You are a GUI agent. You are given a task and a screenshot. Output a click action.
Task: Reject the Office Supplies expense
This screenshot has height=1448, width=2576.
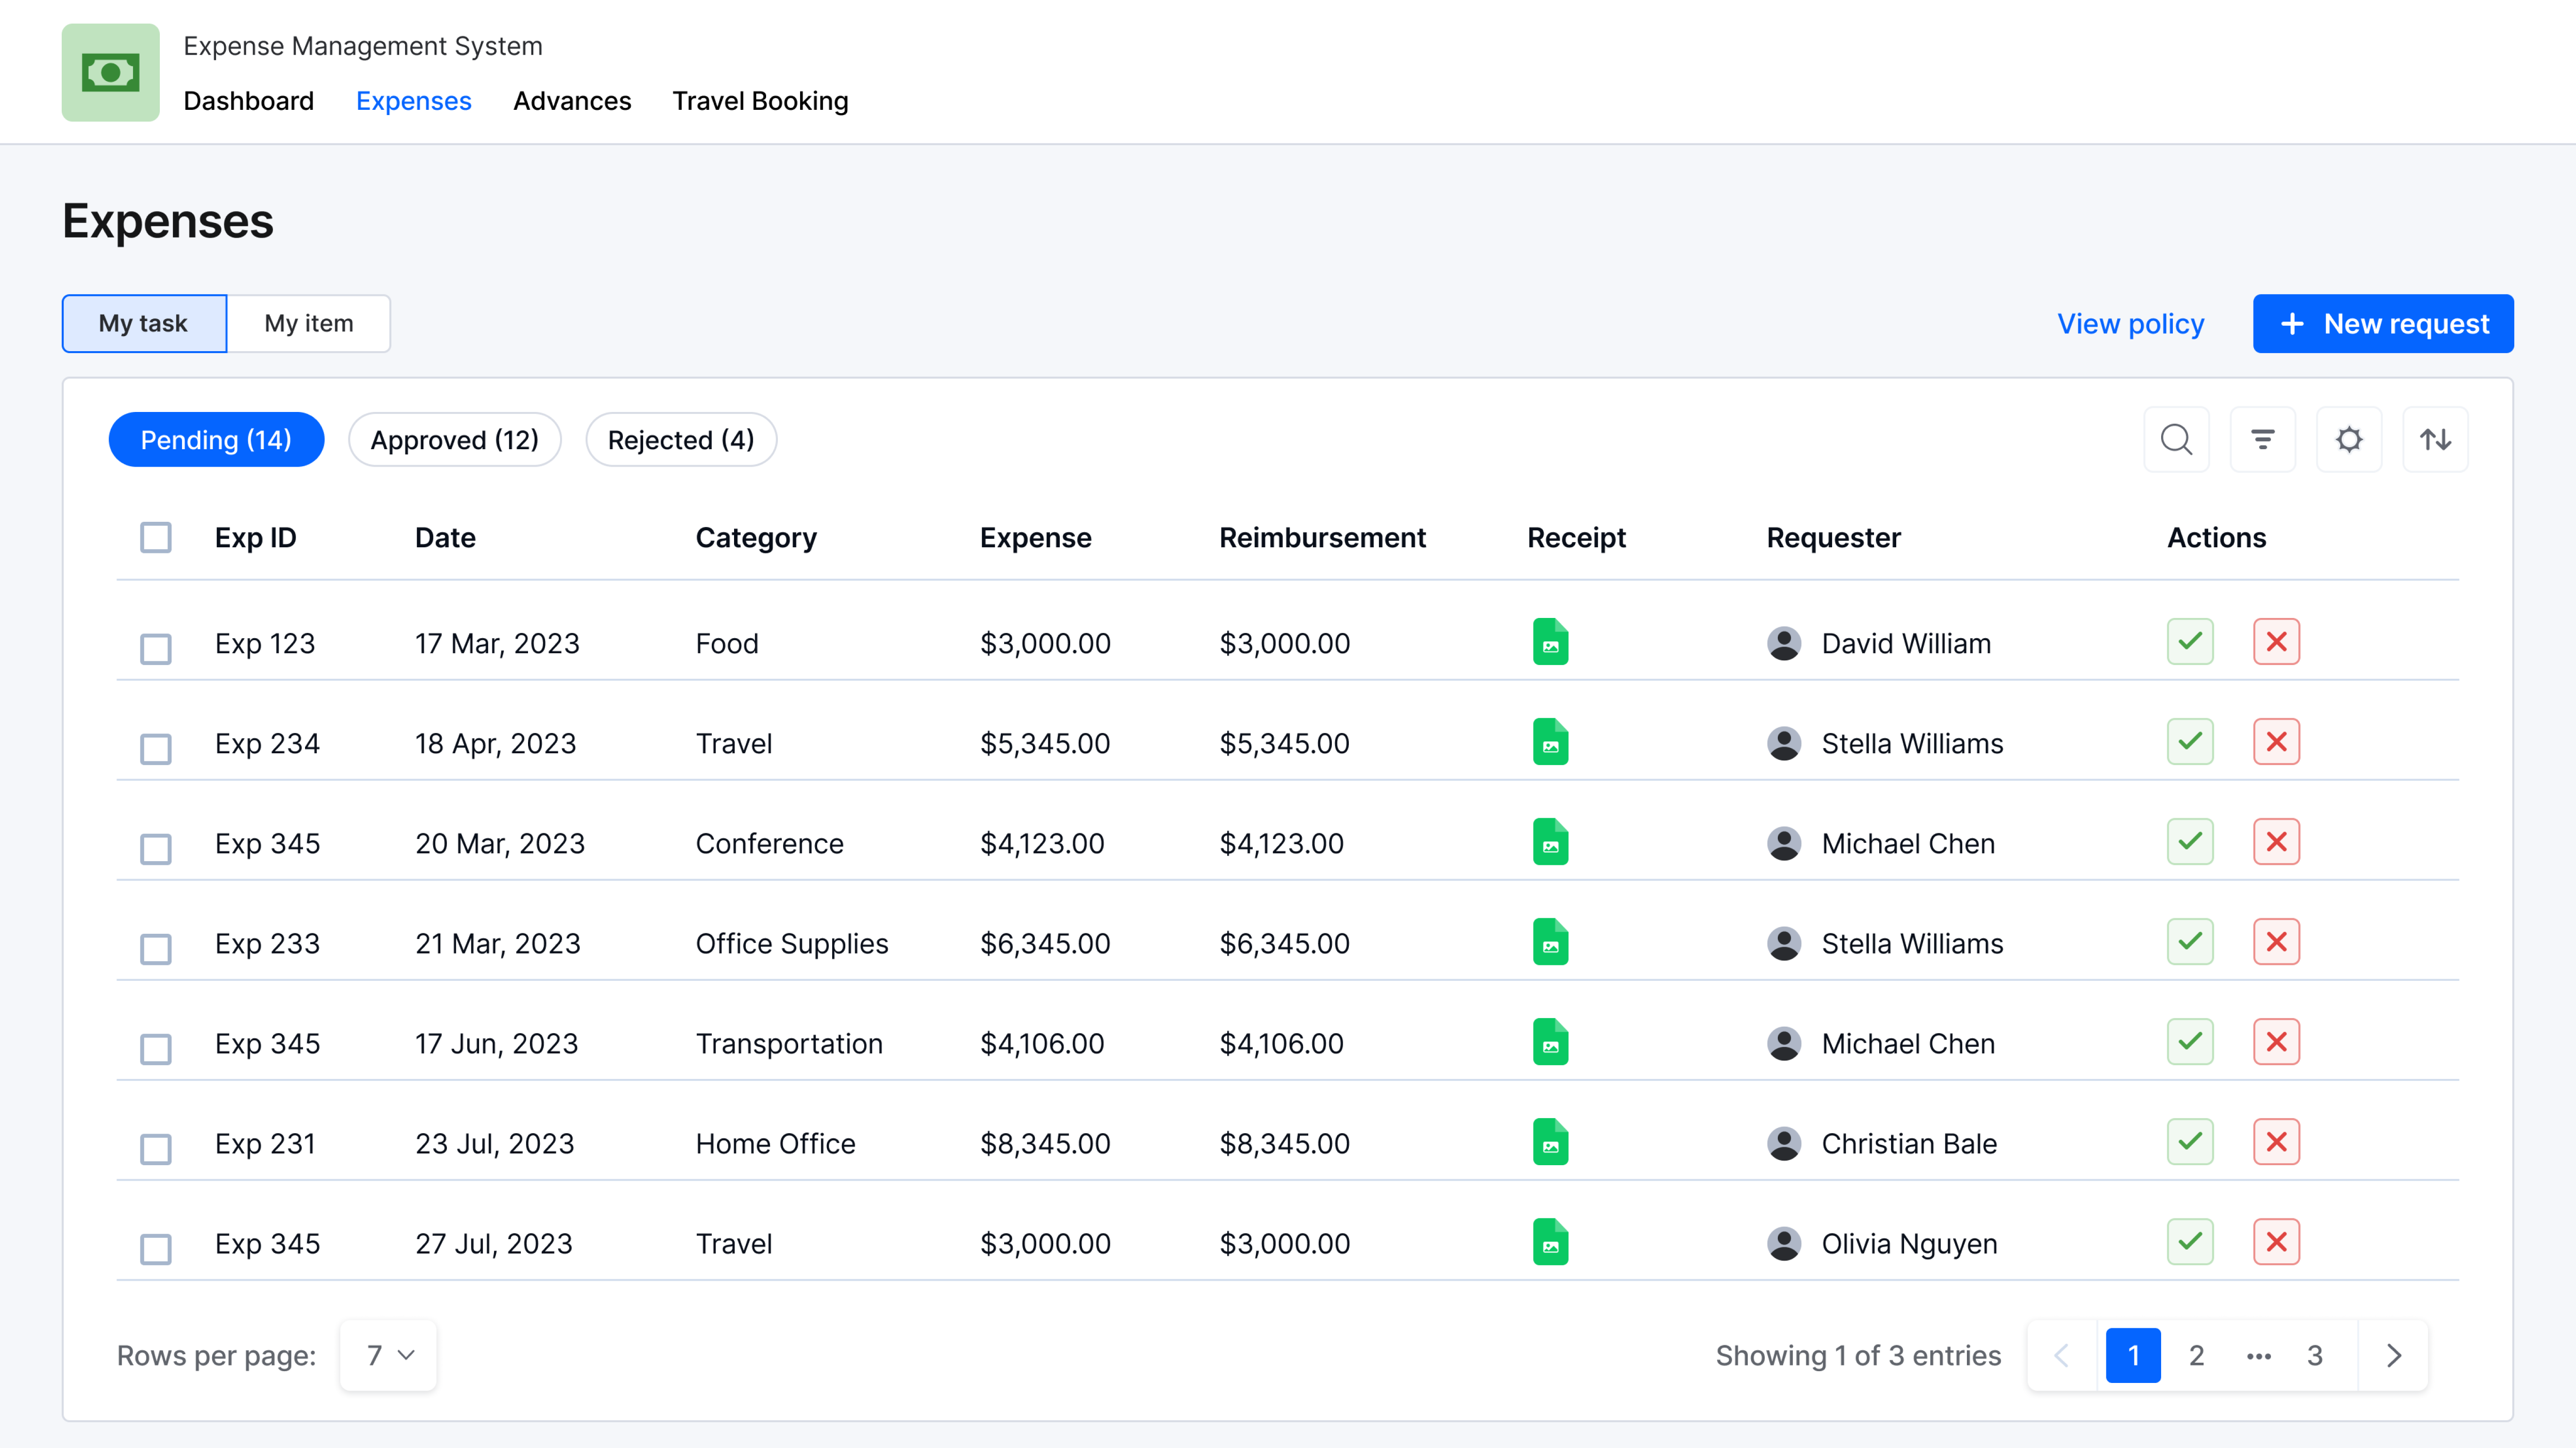tap(2276, 942)
